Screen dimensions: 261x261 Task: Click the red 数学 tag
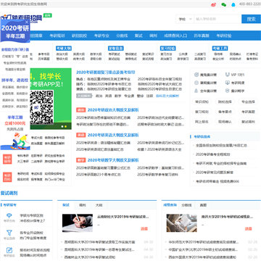pos(80,160)
